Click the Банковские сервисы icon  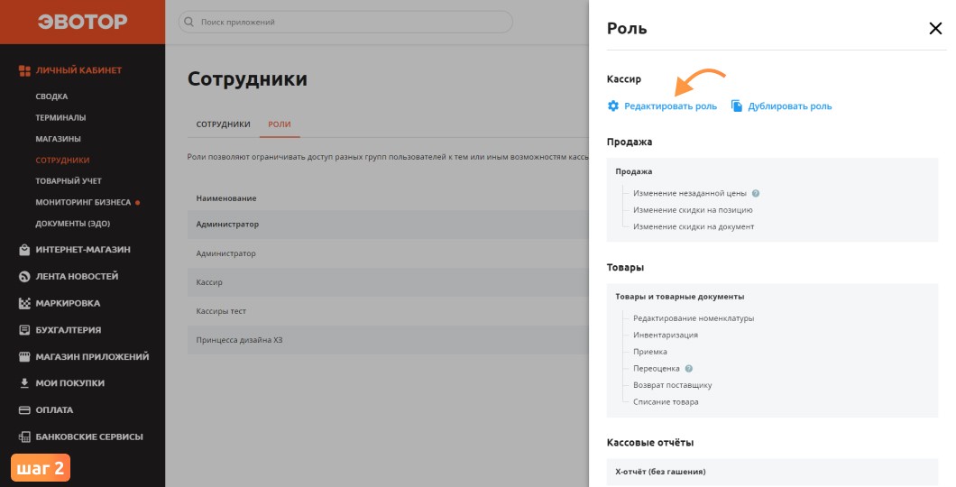24,437
